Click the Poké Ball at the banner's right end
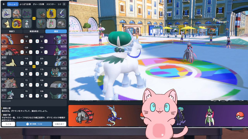Viewport: 248px width, 139px height. point(240,116)
